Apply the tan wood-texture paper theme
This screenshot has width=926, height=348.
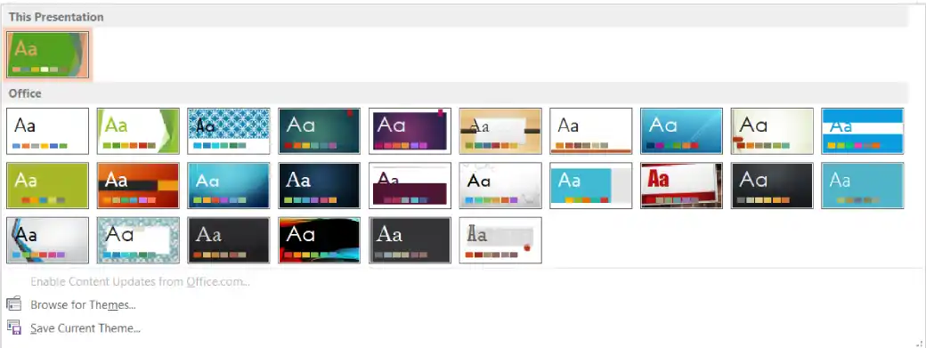(x=500, y=131)
